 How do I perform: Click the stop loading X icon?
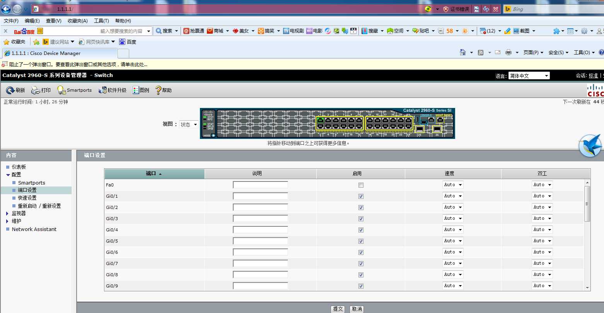pyautogui.click(x=496, y=9)
